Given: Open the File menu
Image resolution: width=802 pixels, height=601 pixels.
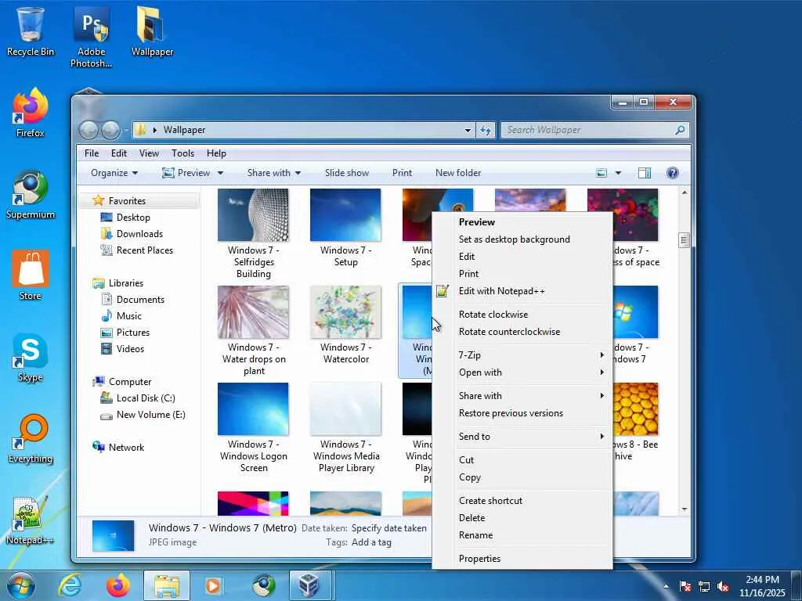Looking at the screenshot, I should 92,153.
